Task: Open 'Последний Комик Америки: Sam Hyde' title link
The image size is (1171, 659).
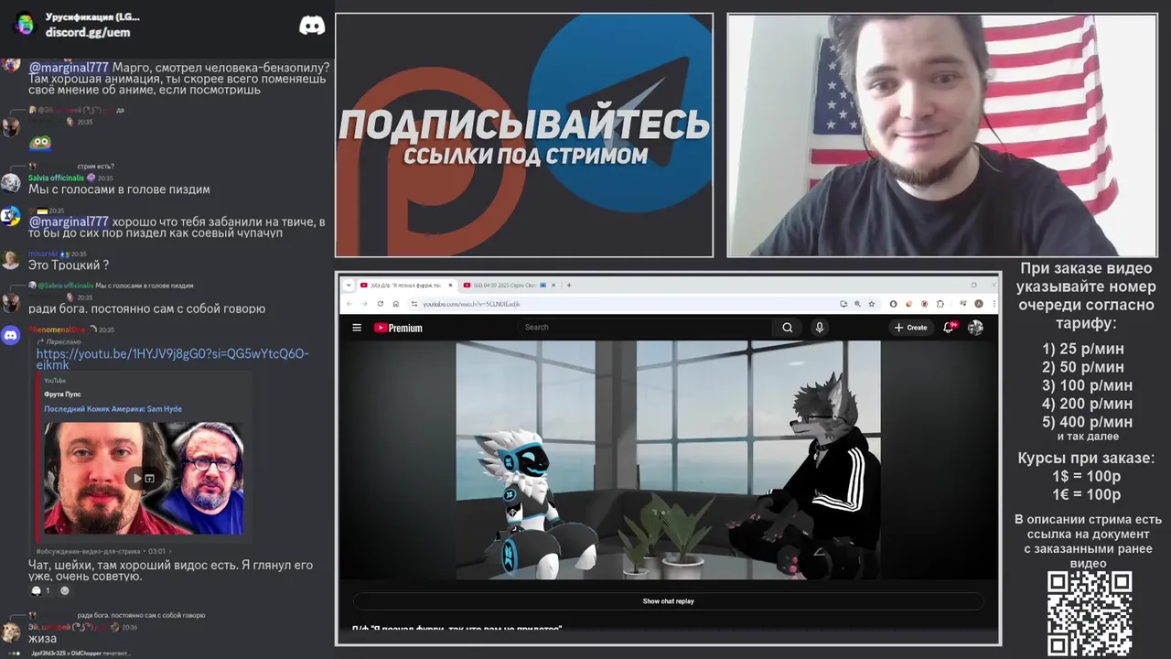Action: pos(113,409)
